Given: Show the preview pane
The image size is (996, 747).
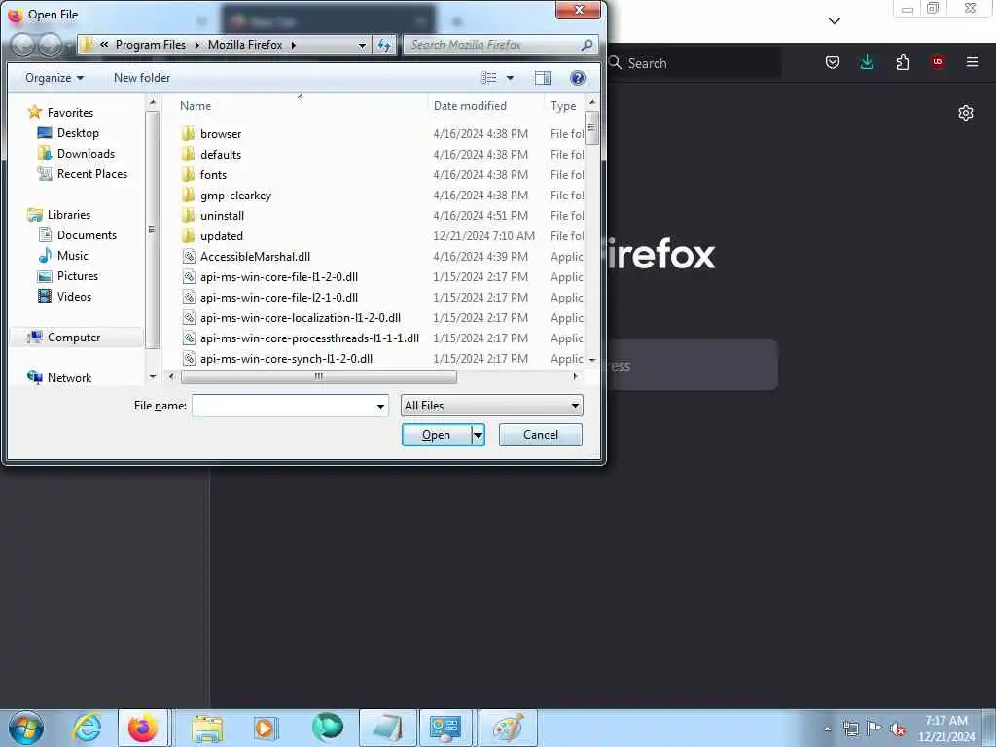Looking at the screenshot, I should tap(543, 78).
